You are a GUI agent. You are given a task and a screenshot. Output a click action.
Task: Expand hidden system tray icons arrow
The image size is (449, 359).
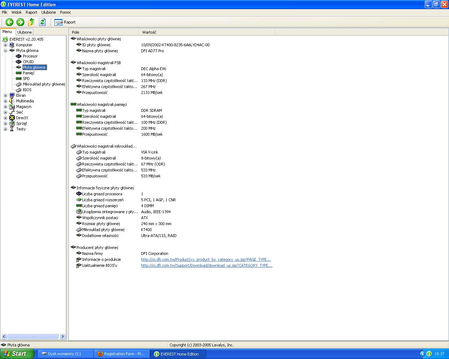(422, 354)
